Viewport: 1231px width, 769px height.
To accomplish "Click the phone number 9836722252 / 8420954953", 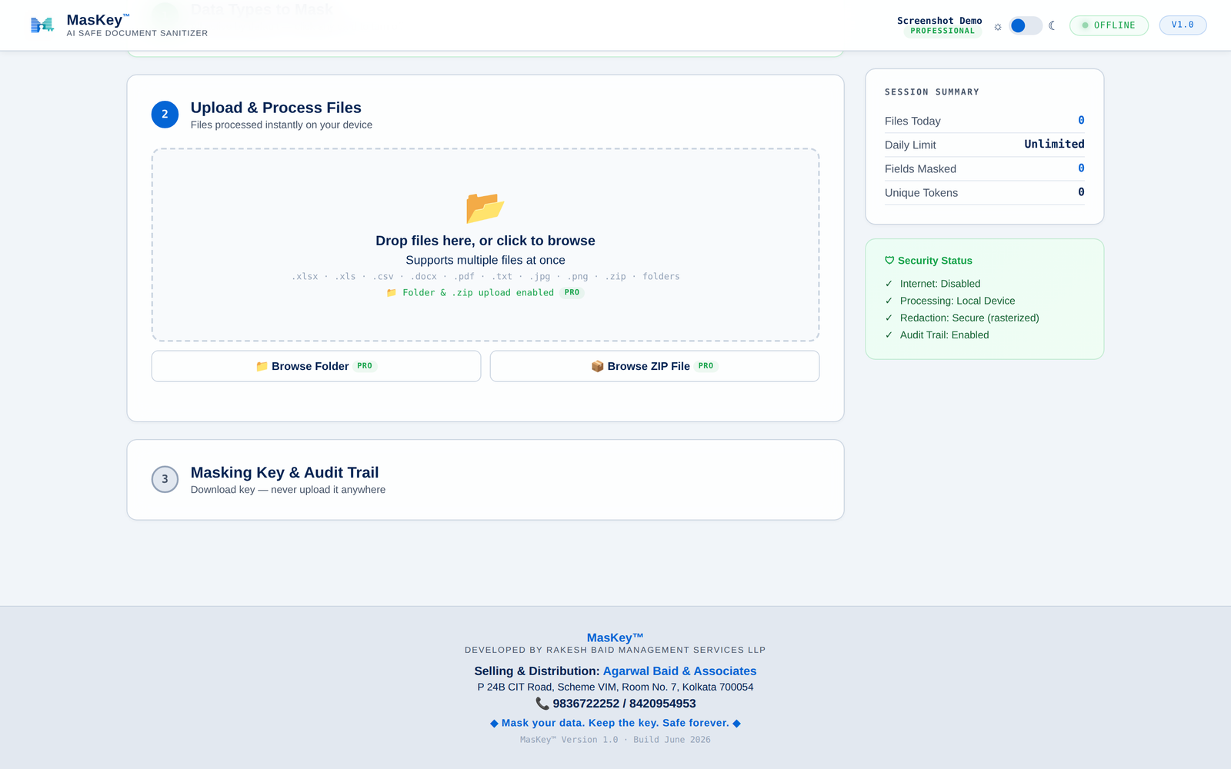I will click(x=624, y=704).
